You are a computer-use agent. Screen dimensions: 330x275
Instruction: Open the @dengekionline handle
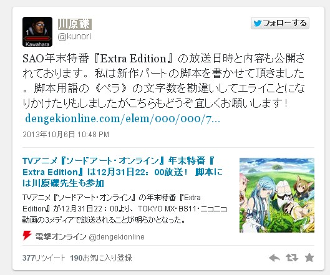coord(117,237)
